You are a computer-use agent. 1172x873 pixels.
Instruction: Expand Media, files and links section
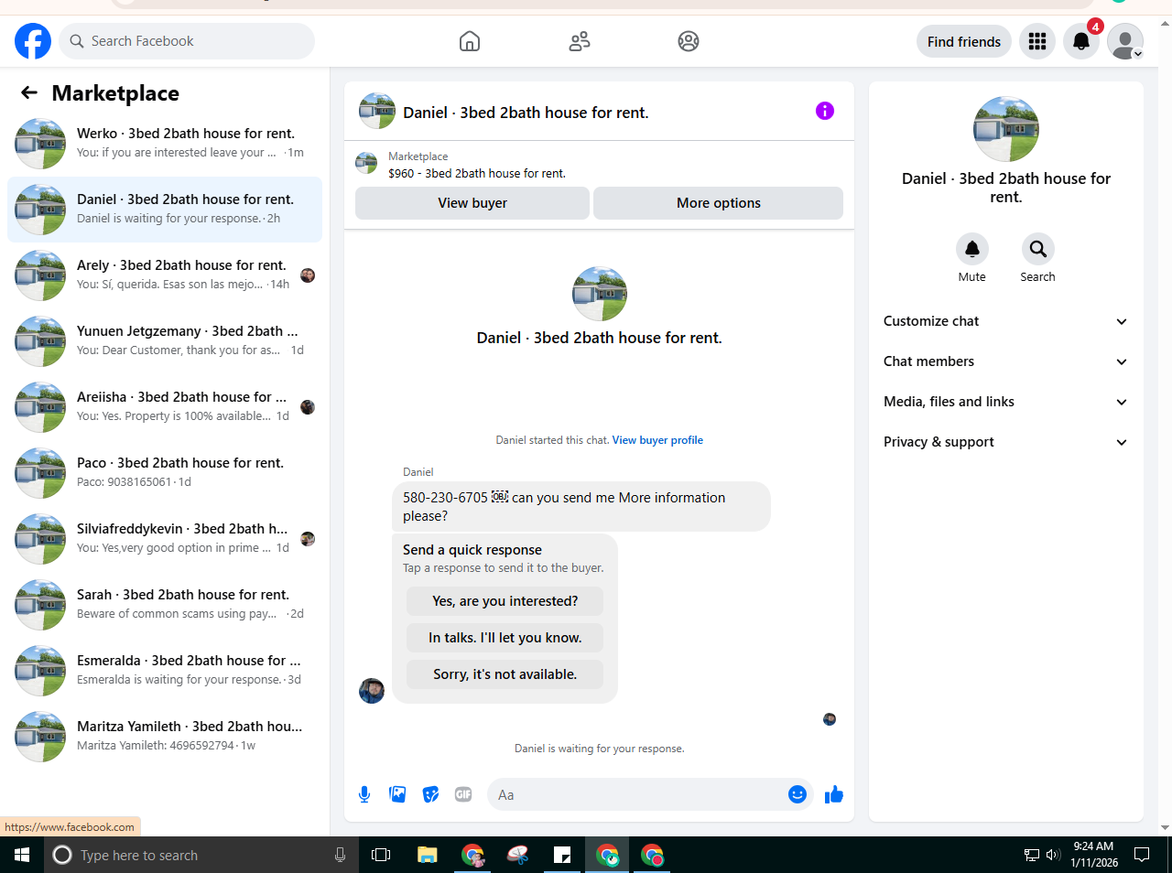tap(1005, 402)
